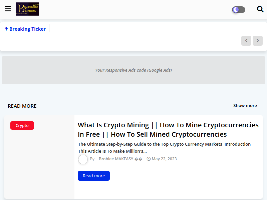Click the May 22, 2023 post date
This screenshot has width=267, height=200.
click(164, 159)
